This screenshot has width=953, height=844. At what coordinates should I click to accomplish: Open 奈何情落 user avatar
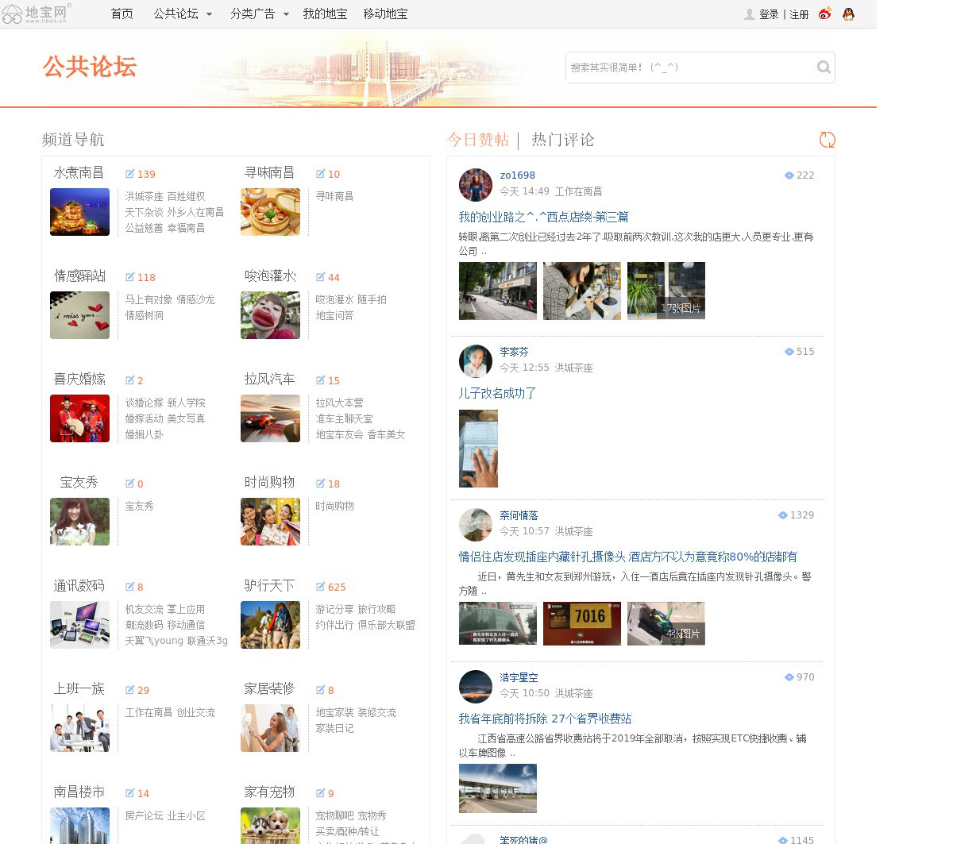pyautogui.click(x=476, y=525)
